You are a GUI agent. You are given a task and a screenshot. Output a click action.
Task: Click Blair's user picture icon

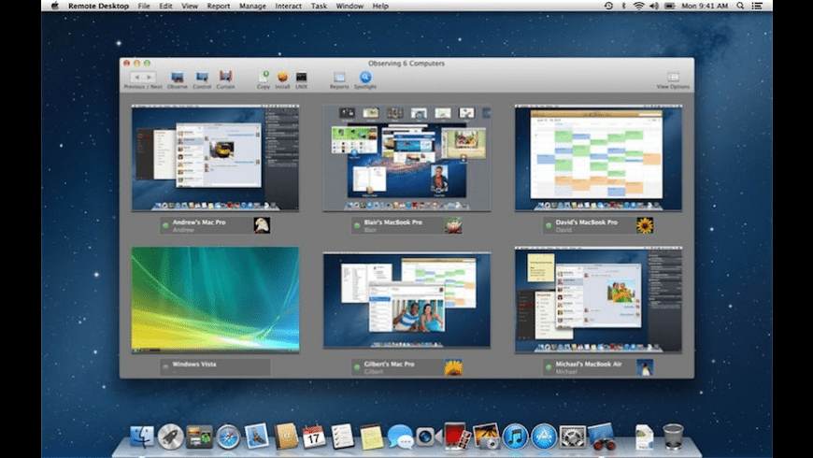coord(453,225)
